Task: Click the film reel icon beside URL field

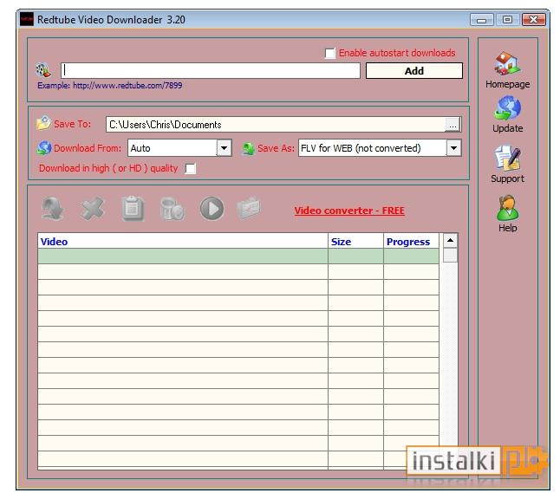Action: pyautogui.click(x=43, y=70)
